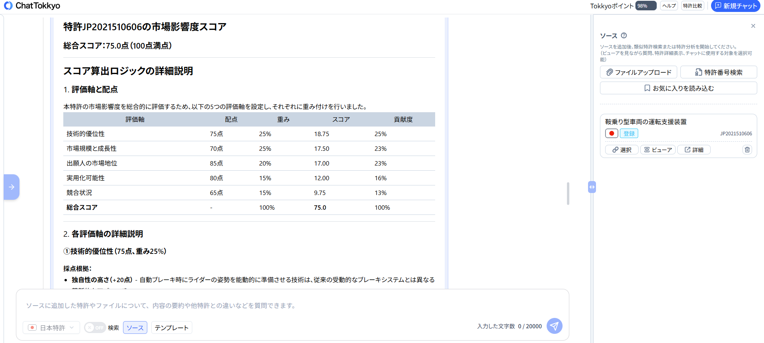Expand the left sidebar with arrow button
Image resolution: width=764 pixels, height=343 pixels.
[x=12, y=187]
